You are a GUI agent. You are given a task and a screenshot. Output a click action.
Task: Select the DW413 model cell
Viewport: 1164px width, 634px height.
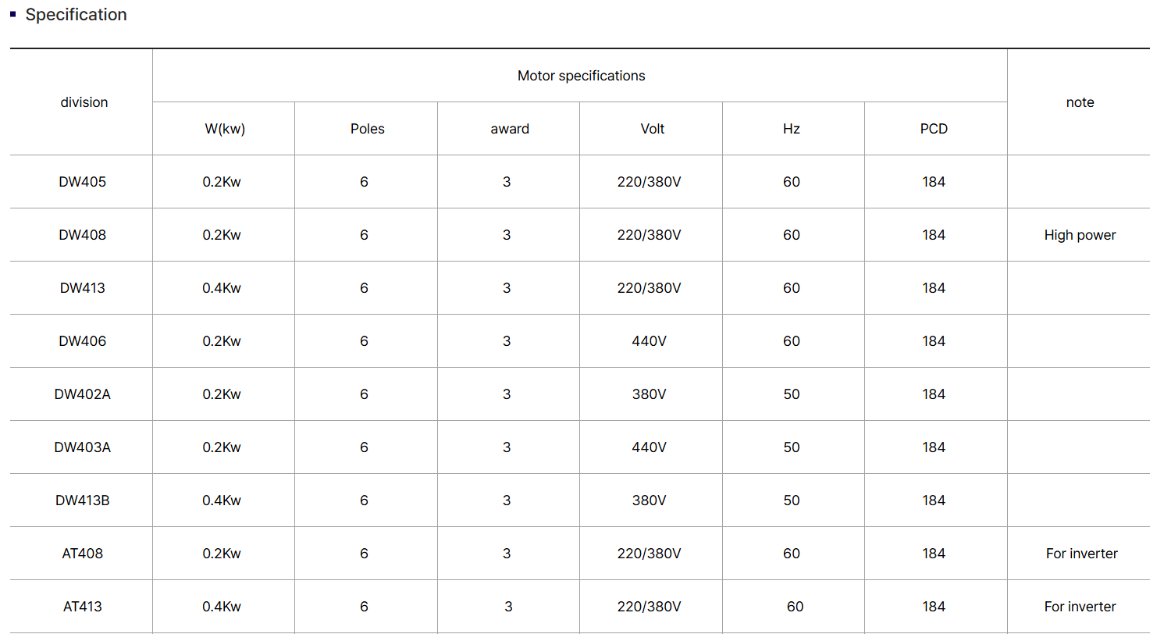[83, 288]
